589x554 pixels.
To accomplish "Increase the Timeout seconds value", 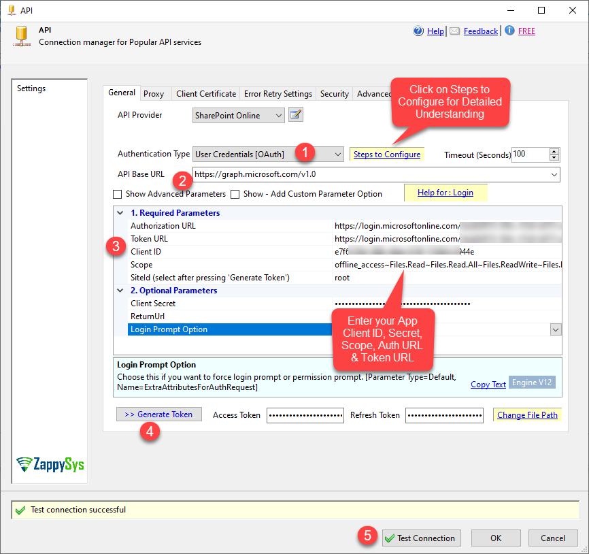I will tap(554, 151).
